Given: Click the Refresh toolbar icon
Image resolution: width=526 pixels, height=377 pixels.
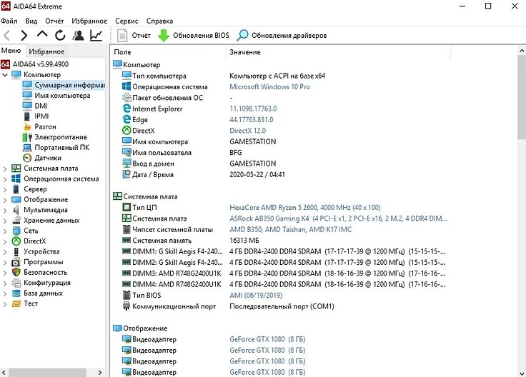Looking at the screenshot, I should click(x=60, y=35).
